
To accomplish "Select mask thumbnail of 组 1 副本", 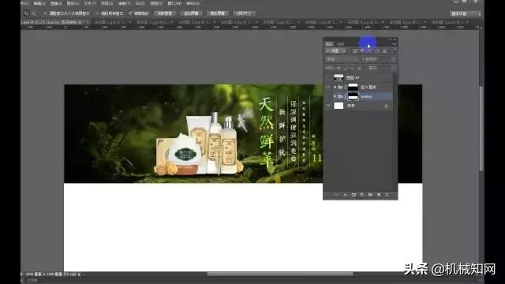I will tap(353, 87).
